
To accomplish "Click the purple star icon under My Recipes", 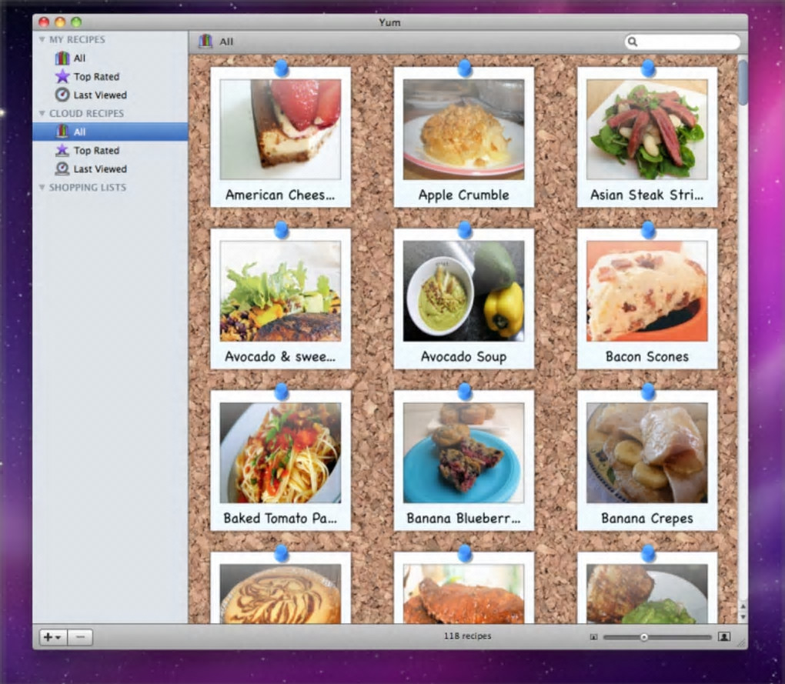I will tap(62, 77).
